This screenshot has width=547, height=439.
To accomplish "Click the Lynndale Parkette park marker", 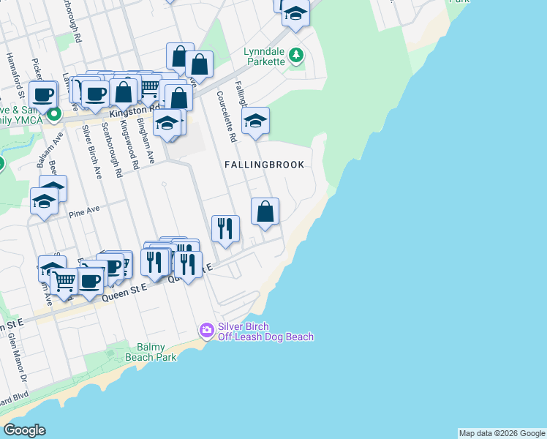I will [296, 56].
